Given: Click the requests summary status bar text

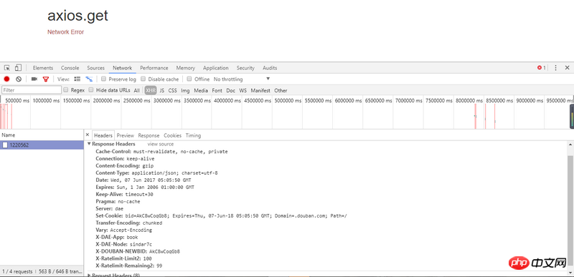Looking at the screenshot, I should pyautogui.click(x=42, y=271).
